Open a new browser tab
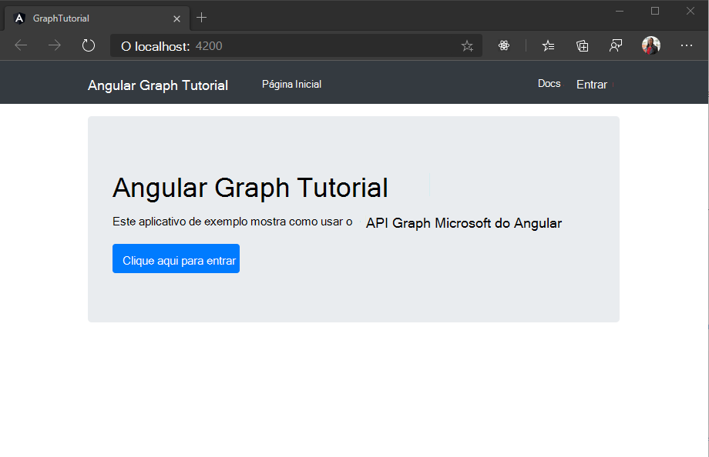Viewport: 709px width, 457px height. [202, 18]
